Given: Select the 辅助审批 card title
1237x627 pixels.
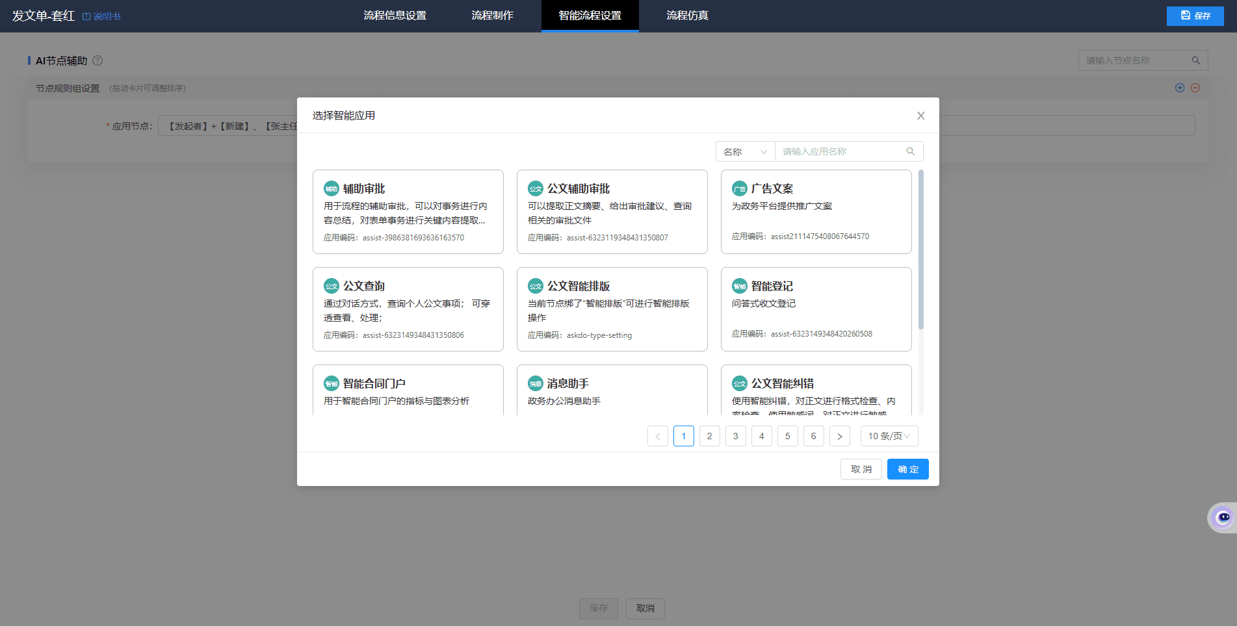Looking at the screenshot, I should pos(364,188).
